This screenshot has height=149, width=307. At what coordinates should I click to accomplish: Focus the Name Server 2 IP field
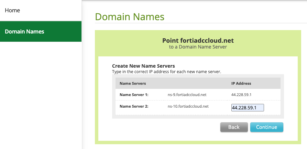click(248, 108)
